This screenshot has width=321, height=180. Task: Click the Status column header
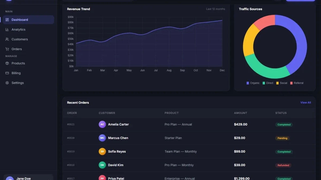[281, 113]
